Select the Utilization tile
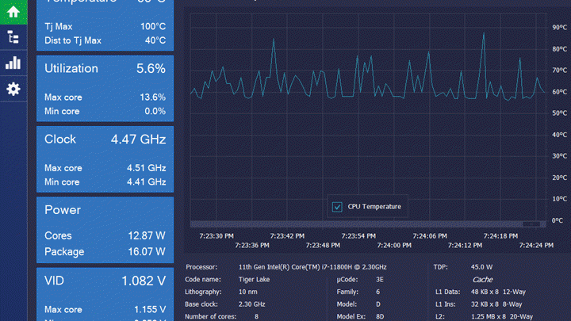 click(105, 89)
